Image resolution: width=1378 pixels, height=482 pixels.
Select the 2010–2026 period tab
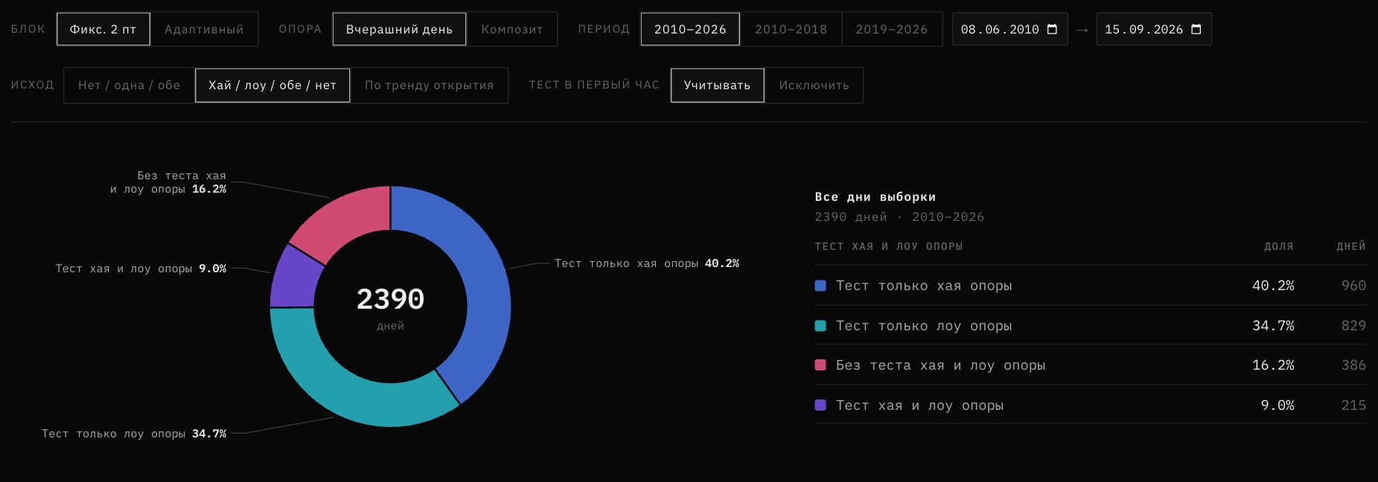690,29
